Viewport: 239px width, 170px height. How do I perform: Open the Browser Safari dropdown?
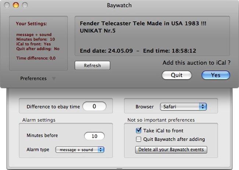coord(183,107)
